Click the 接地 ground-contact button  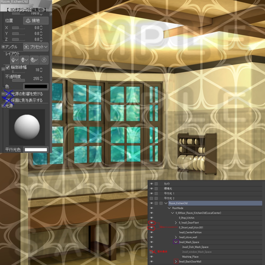click(36, 21)
